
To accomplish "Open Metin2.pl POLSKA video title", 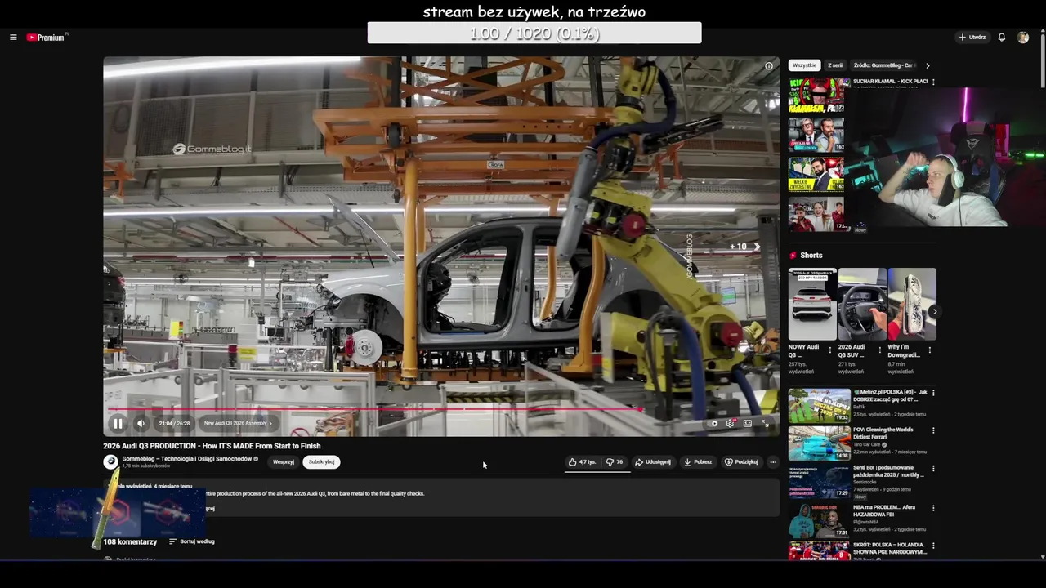I will 890,395.
